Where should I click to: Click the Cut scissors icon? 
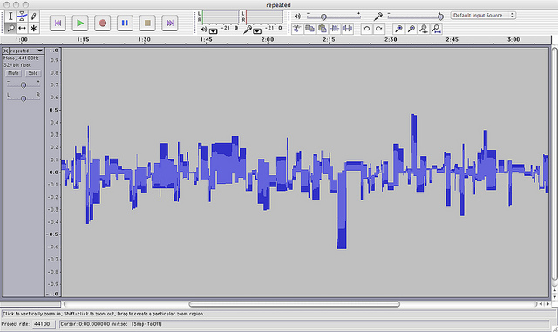coord(297,29)
